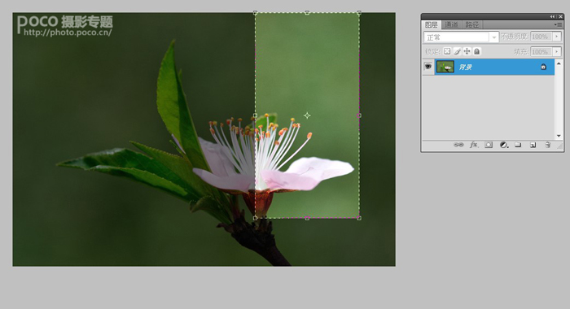Image resolution: width=570 pixels, height=309 pixels.
Task: Click the crop box center point marker
Action: pyautogui.click(x=307, y=115)
